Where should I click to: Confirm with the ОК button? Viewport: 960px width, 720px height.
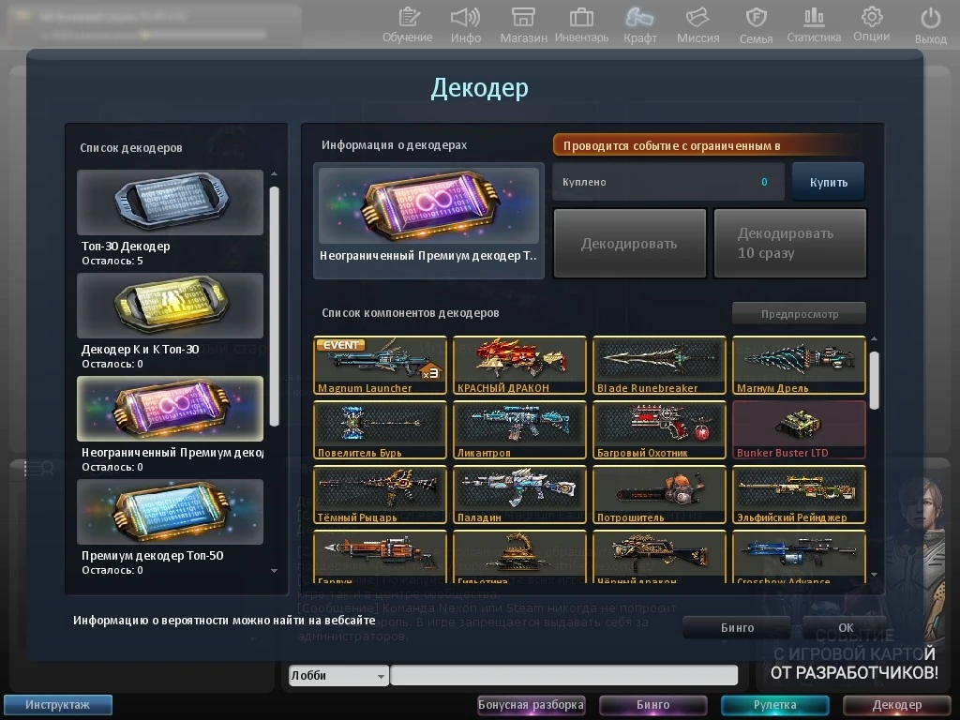845,627
